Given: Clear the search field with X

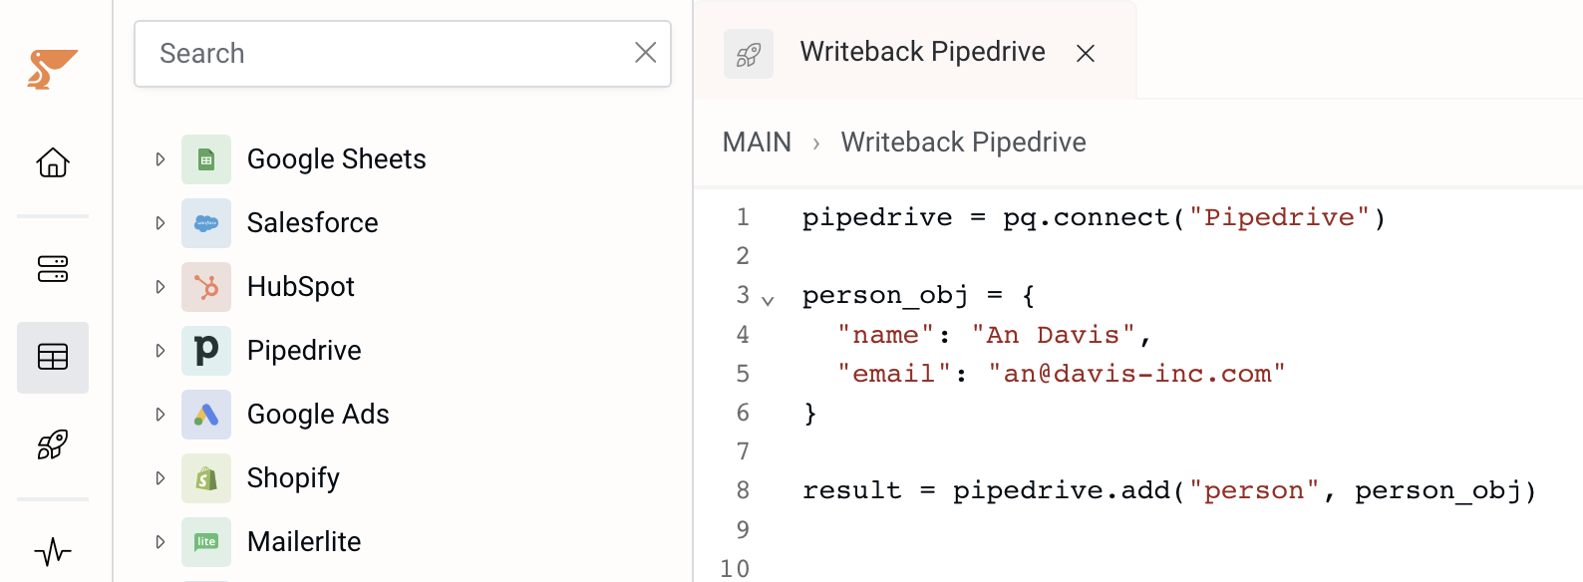Looking at the screenshot, I should (646, 53).
